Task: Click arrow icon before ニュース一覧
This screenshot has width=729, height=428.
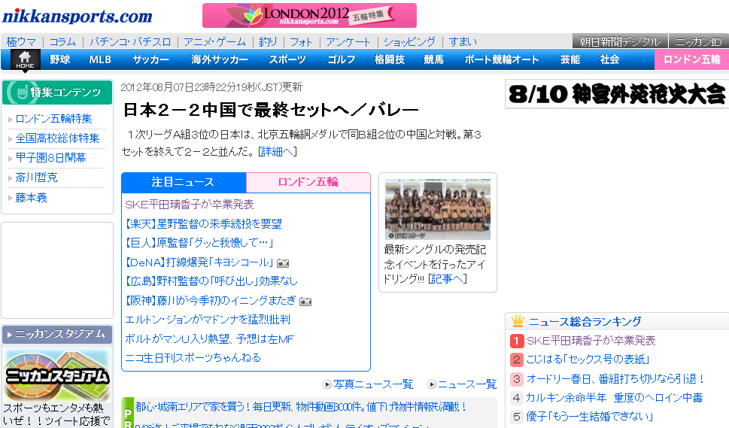Action: click(x=432, y=384)
